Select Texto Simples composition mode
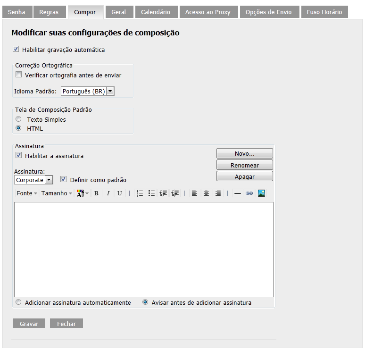The height and width of the screenshot is (351, 365). pyautogui.click(x=18, y=119)
